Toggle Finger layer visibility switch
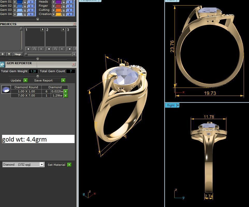 click(70, 6)
